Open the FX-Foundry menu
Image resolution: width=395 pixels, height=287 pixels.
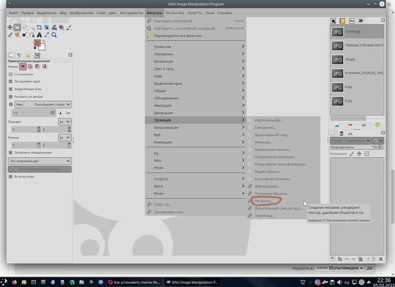coord(175,13)
